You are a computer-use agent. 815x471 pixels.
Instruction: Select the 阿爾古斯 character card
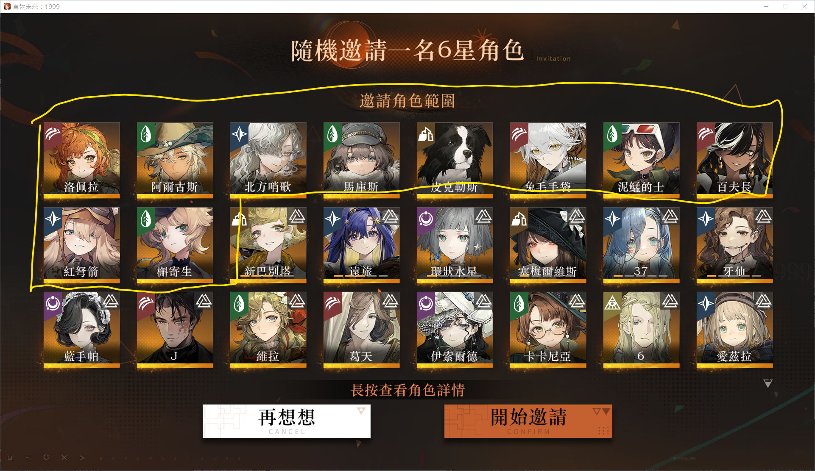click(175, 160)
